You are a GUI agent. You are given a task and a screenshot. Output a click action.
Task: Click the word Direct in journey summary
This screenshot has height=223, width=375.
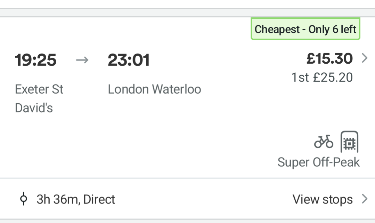point(99,199)
